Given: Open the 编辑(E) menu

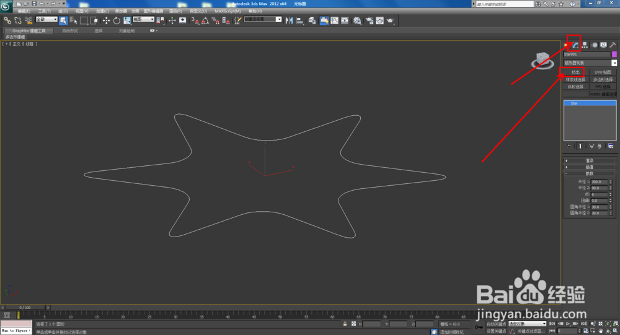Looking at the screenshot, I should 24,11.
